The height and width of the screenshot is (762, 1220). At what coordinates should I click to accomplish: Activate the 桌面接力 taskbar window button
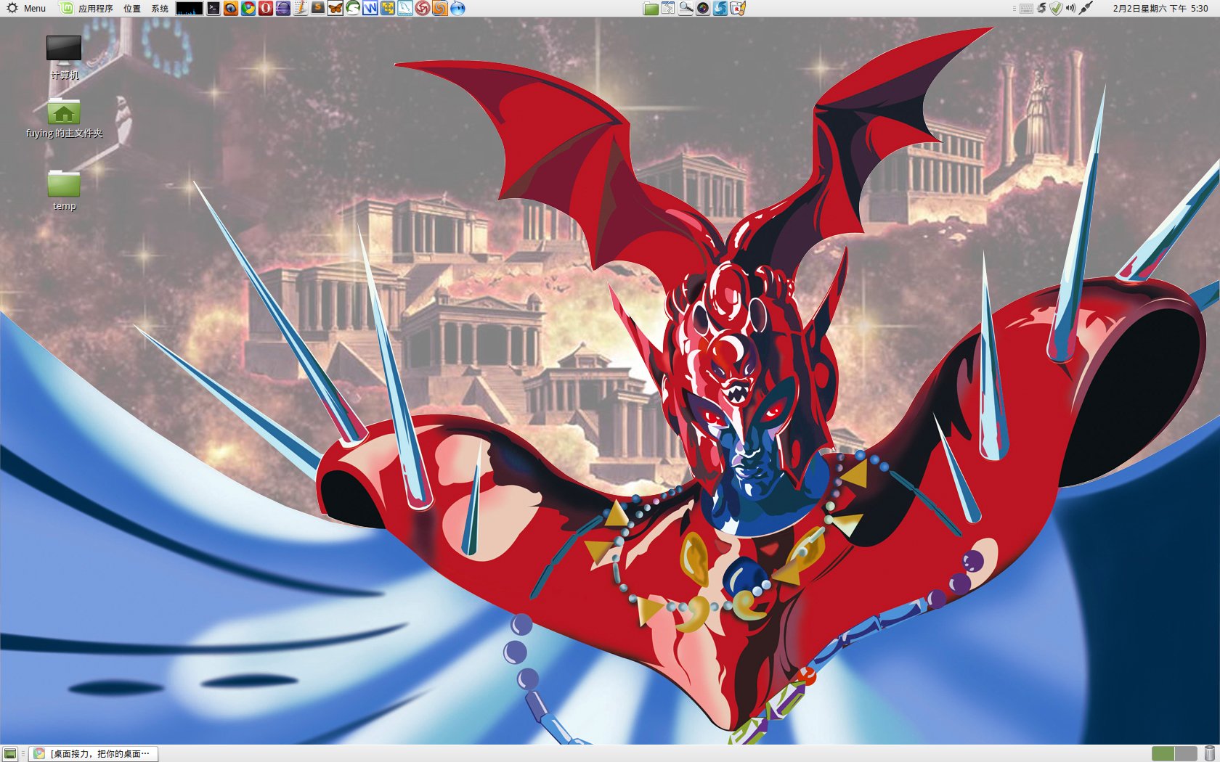coord(94,754)
